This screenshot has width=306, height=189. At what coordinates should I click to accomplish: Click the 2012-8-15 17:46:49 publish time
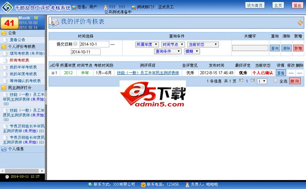[x=217, y=73]
